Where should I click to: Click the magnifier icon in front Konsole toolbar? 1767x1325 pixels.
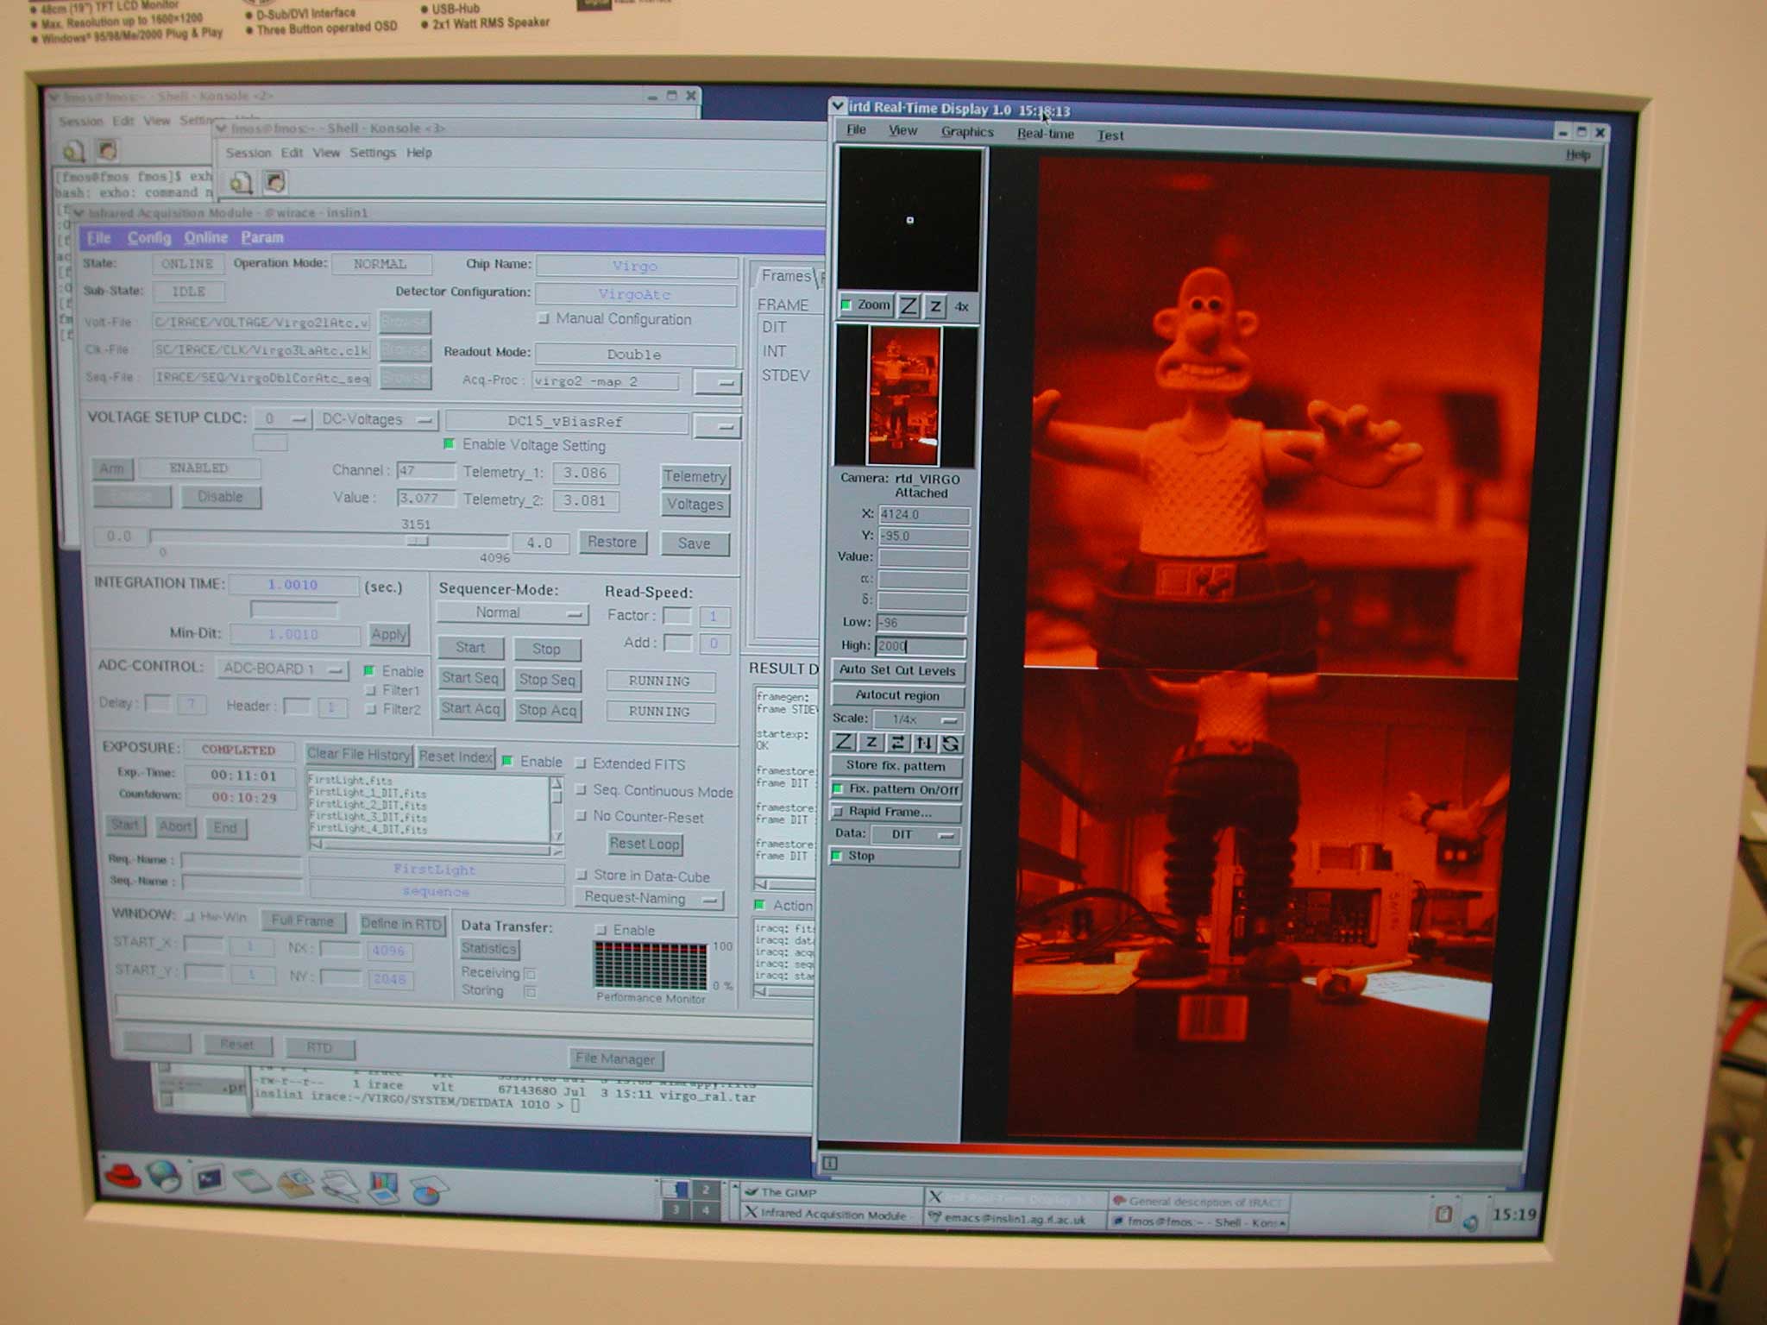[241, 182]
